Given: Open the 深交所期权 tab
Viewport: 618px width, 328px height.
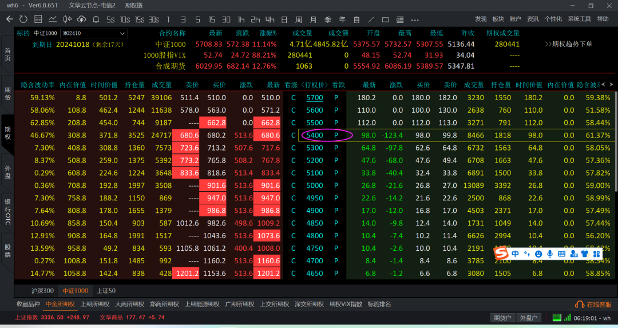Looking at the screenshot, I should click(x=309, y=305).
